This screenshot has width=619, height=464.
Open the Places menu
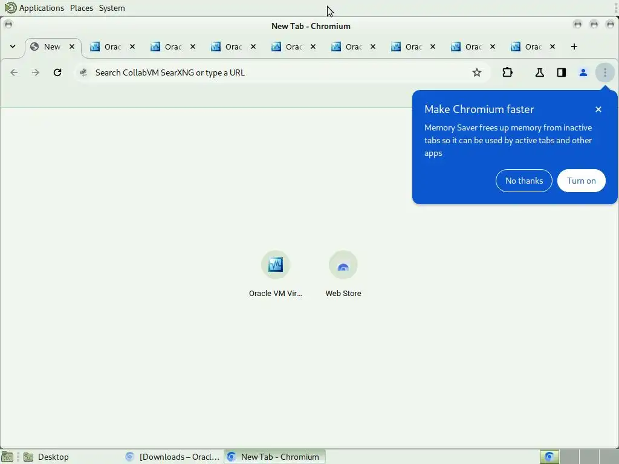[82, 8]
